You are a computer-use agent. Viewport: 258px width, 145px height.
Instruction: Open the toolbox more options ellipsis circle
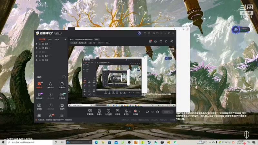click(64, 77)
